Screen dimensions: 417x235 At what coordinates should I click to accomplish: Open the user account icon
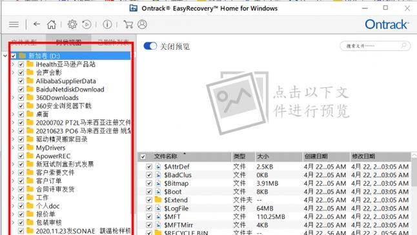(142, 25)
